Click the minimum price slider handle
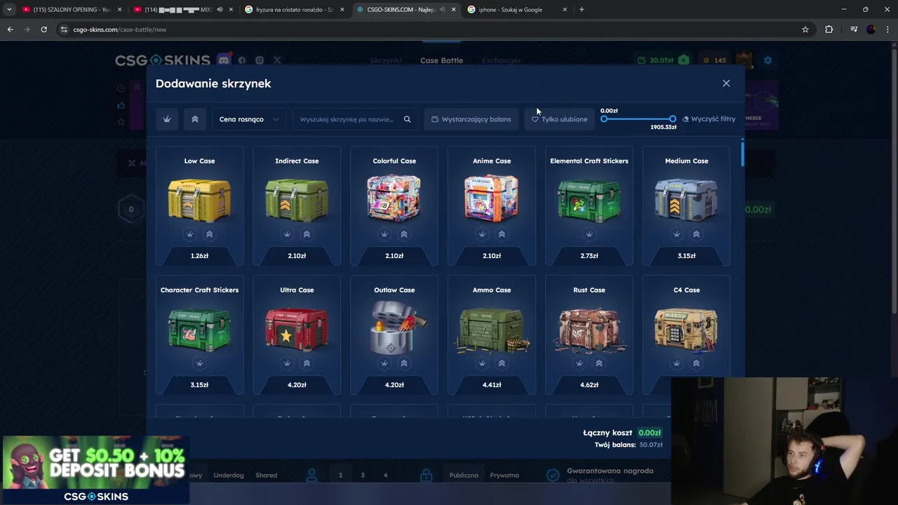 (x=604, y=119)
